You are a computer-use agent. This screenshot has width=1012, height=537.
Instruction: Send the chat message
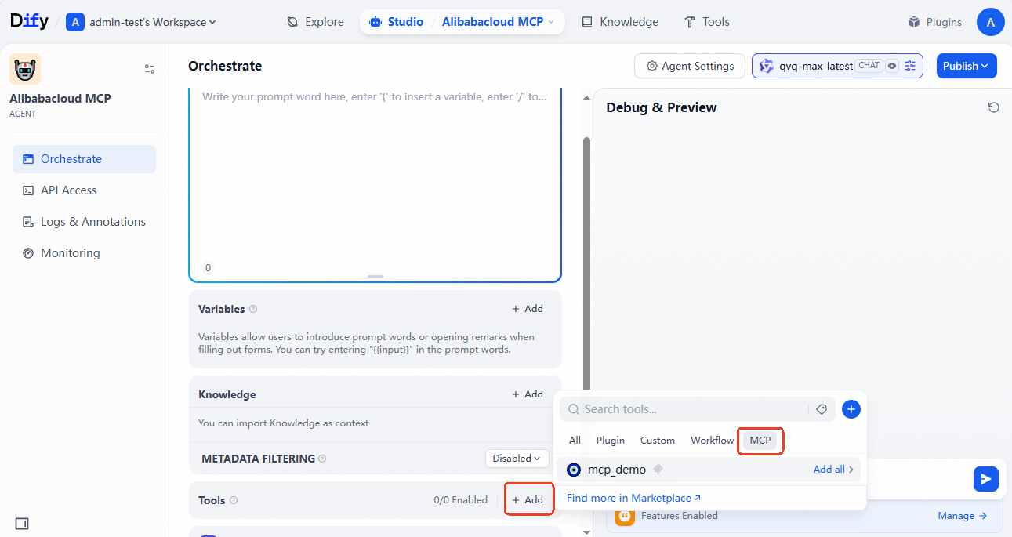click(x=985, y=479)
